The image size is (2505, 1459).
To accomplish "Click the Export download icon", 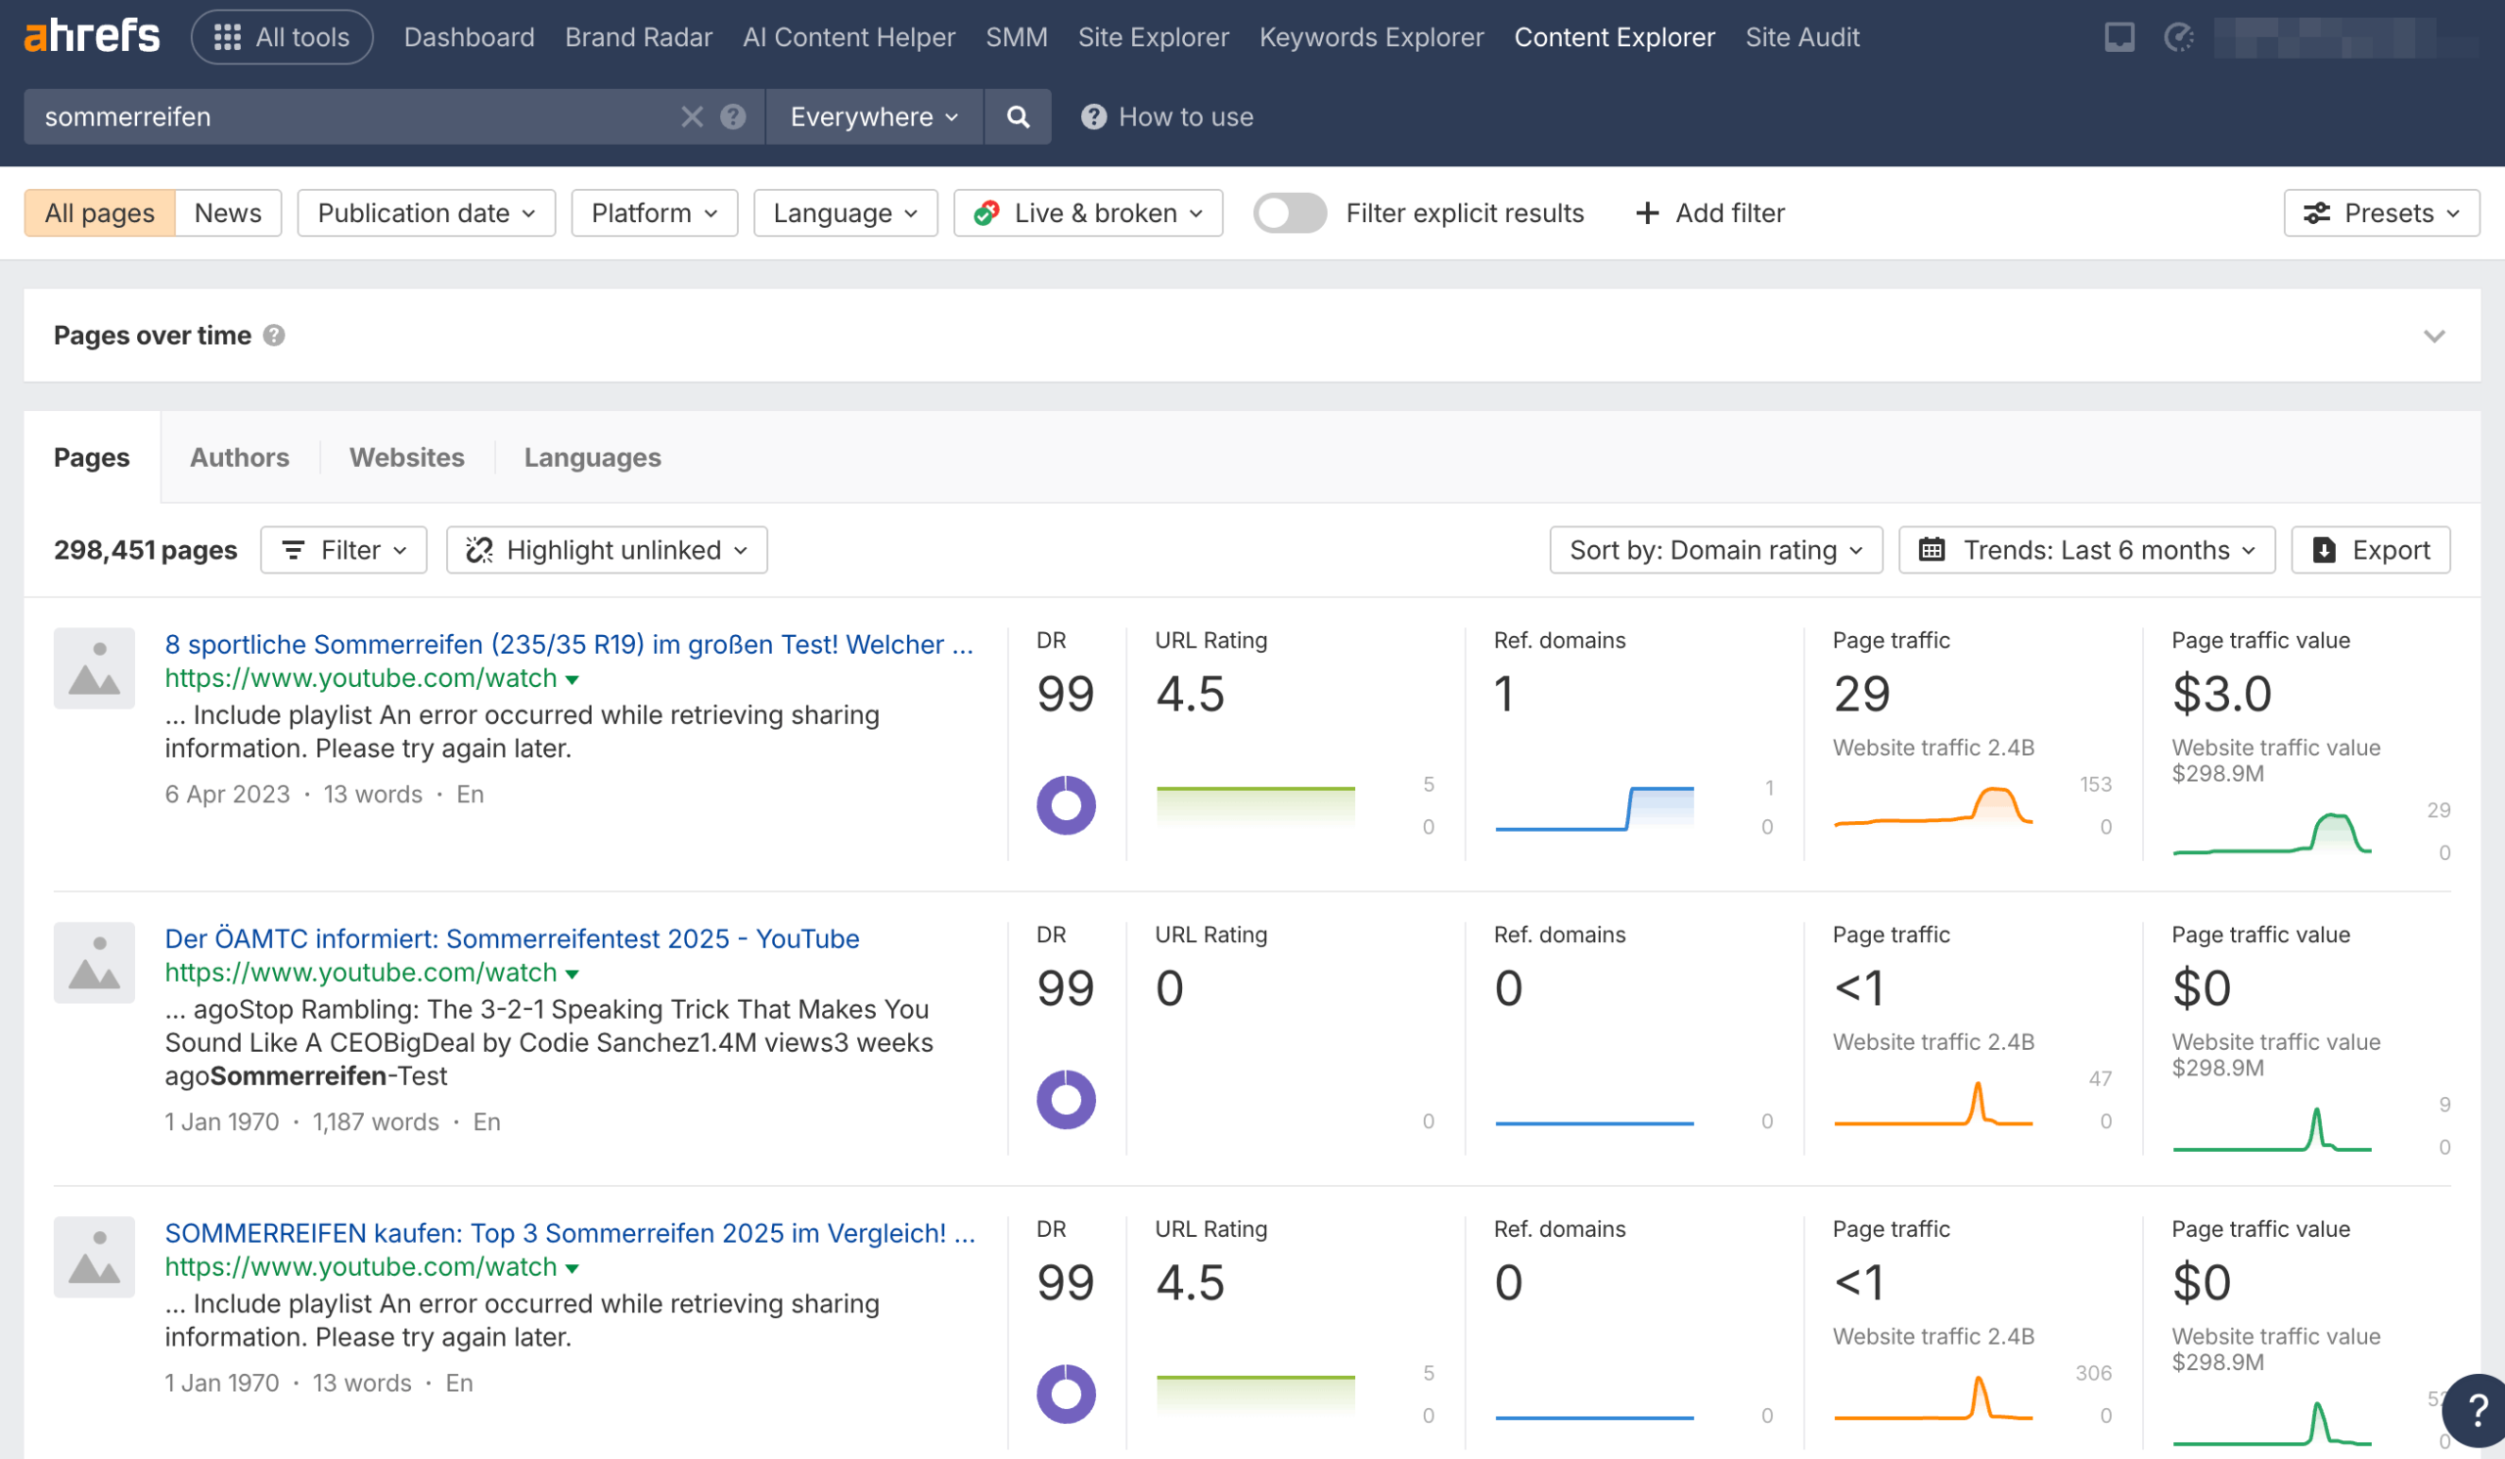I will (x=2324, y=550).
